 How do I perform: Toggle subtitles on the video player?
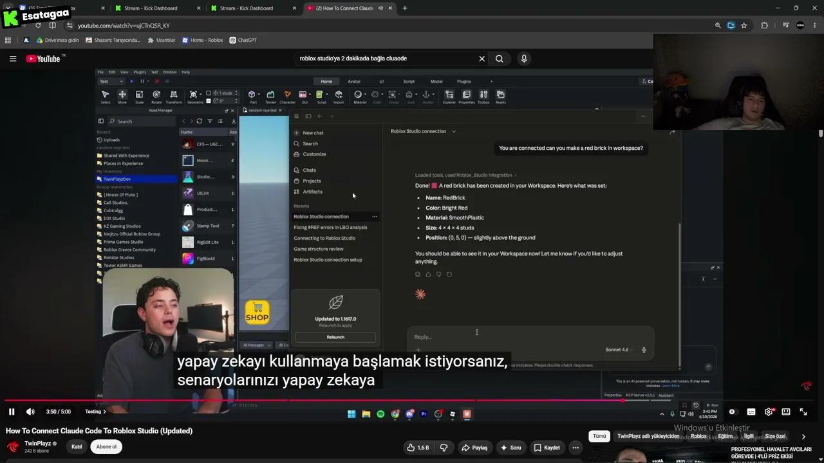point(751,412)
